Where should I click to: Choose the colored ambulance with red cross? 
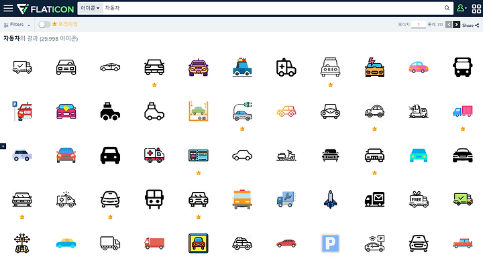154,155
